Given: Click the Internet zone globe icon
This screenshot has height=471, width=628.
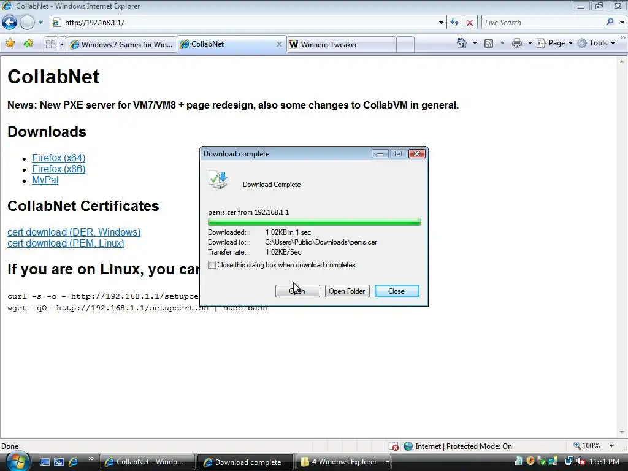Looking at the screenshot, I should (408, 446).
